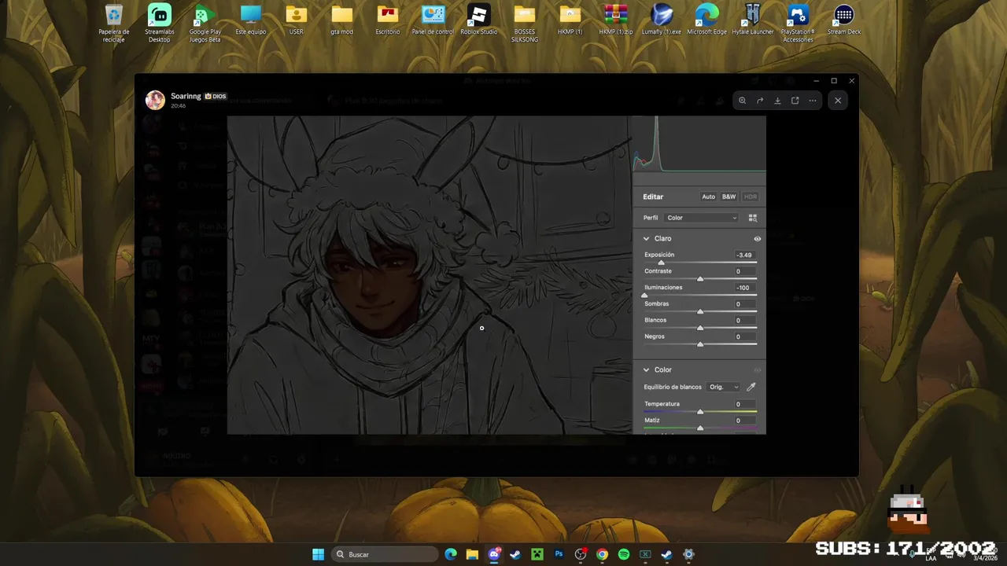The image size is (1007, 566).
Task: Select Stream Deck shortcut
Action: pos(844,20)
